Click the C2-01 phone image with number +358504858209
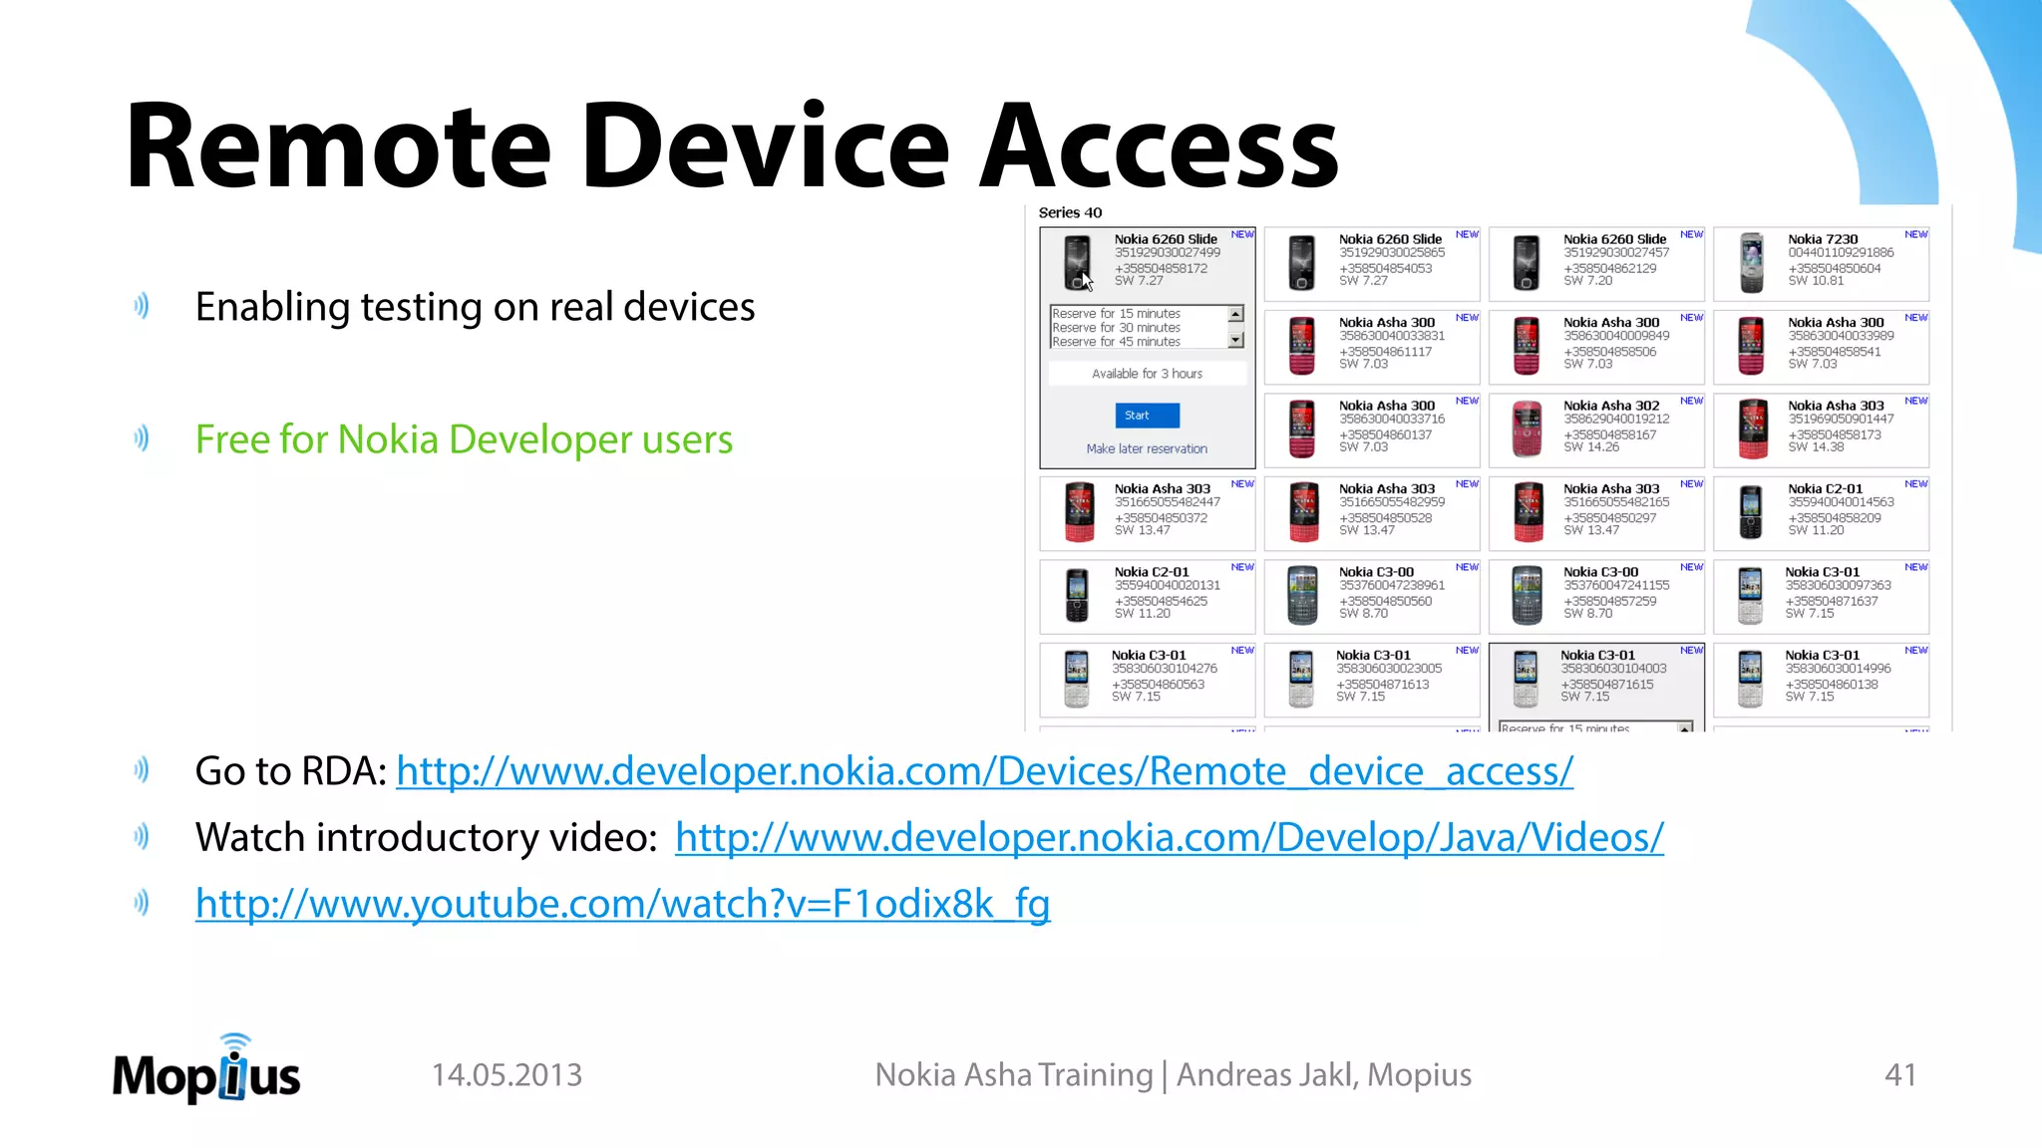The image size is (2042, 1148). (1751, 512)
